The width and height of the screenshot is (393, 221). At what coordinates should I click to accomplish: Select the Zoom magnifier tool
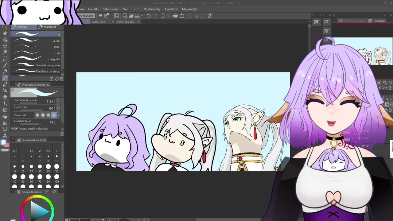pos(5,27)
